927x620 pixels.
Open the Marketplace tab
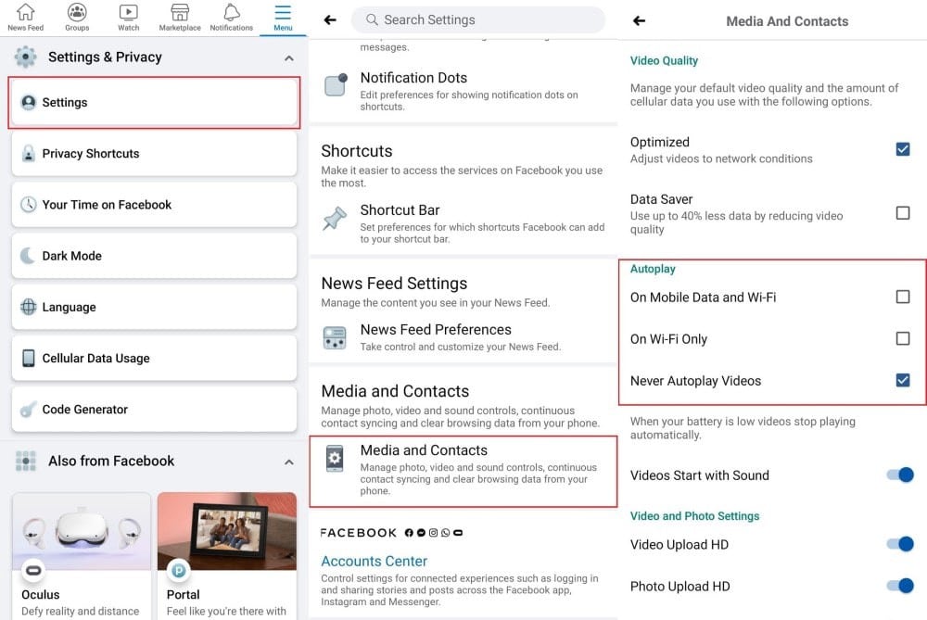coord(180,17)
